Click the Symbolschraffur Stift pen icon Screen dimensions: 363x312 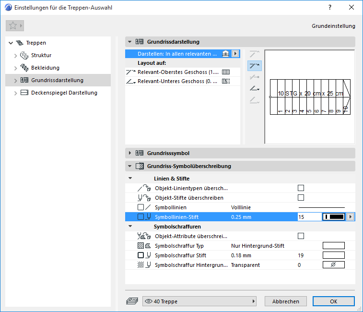[144, 255]
